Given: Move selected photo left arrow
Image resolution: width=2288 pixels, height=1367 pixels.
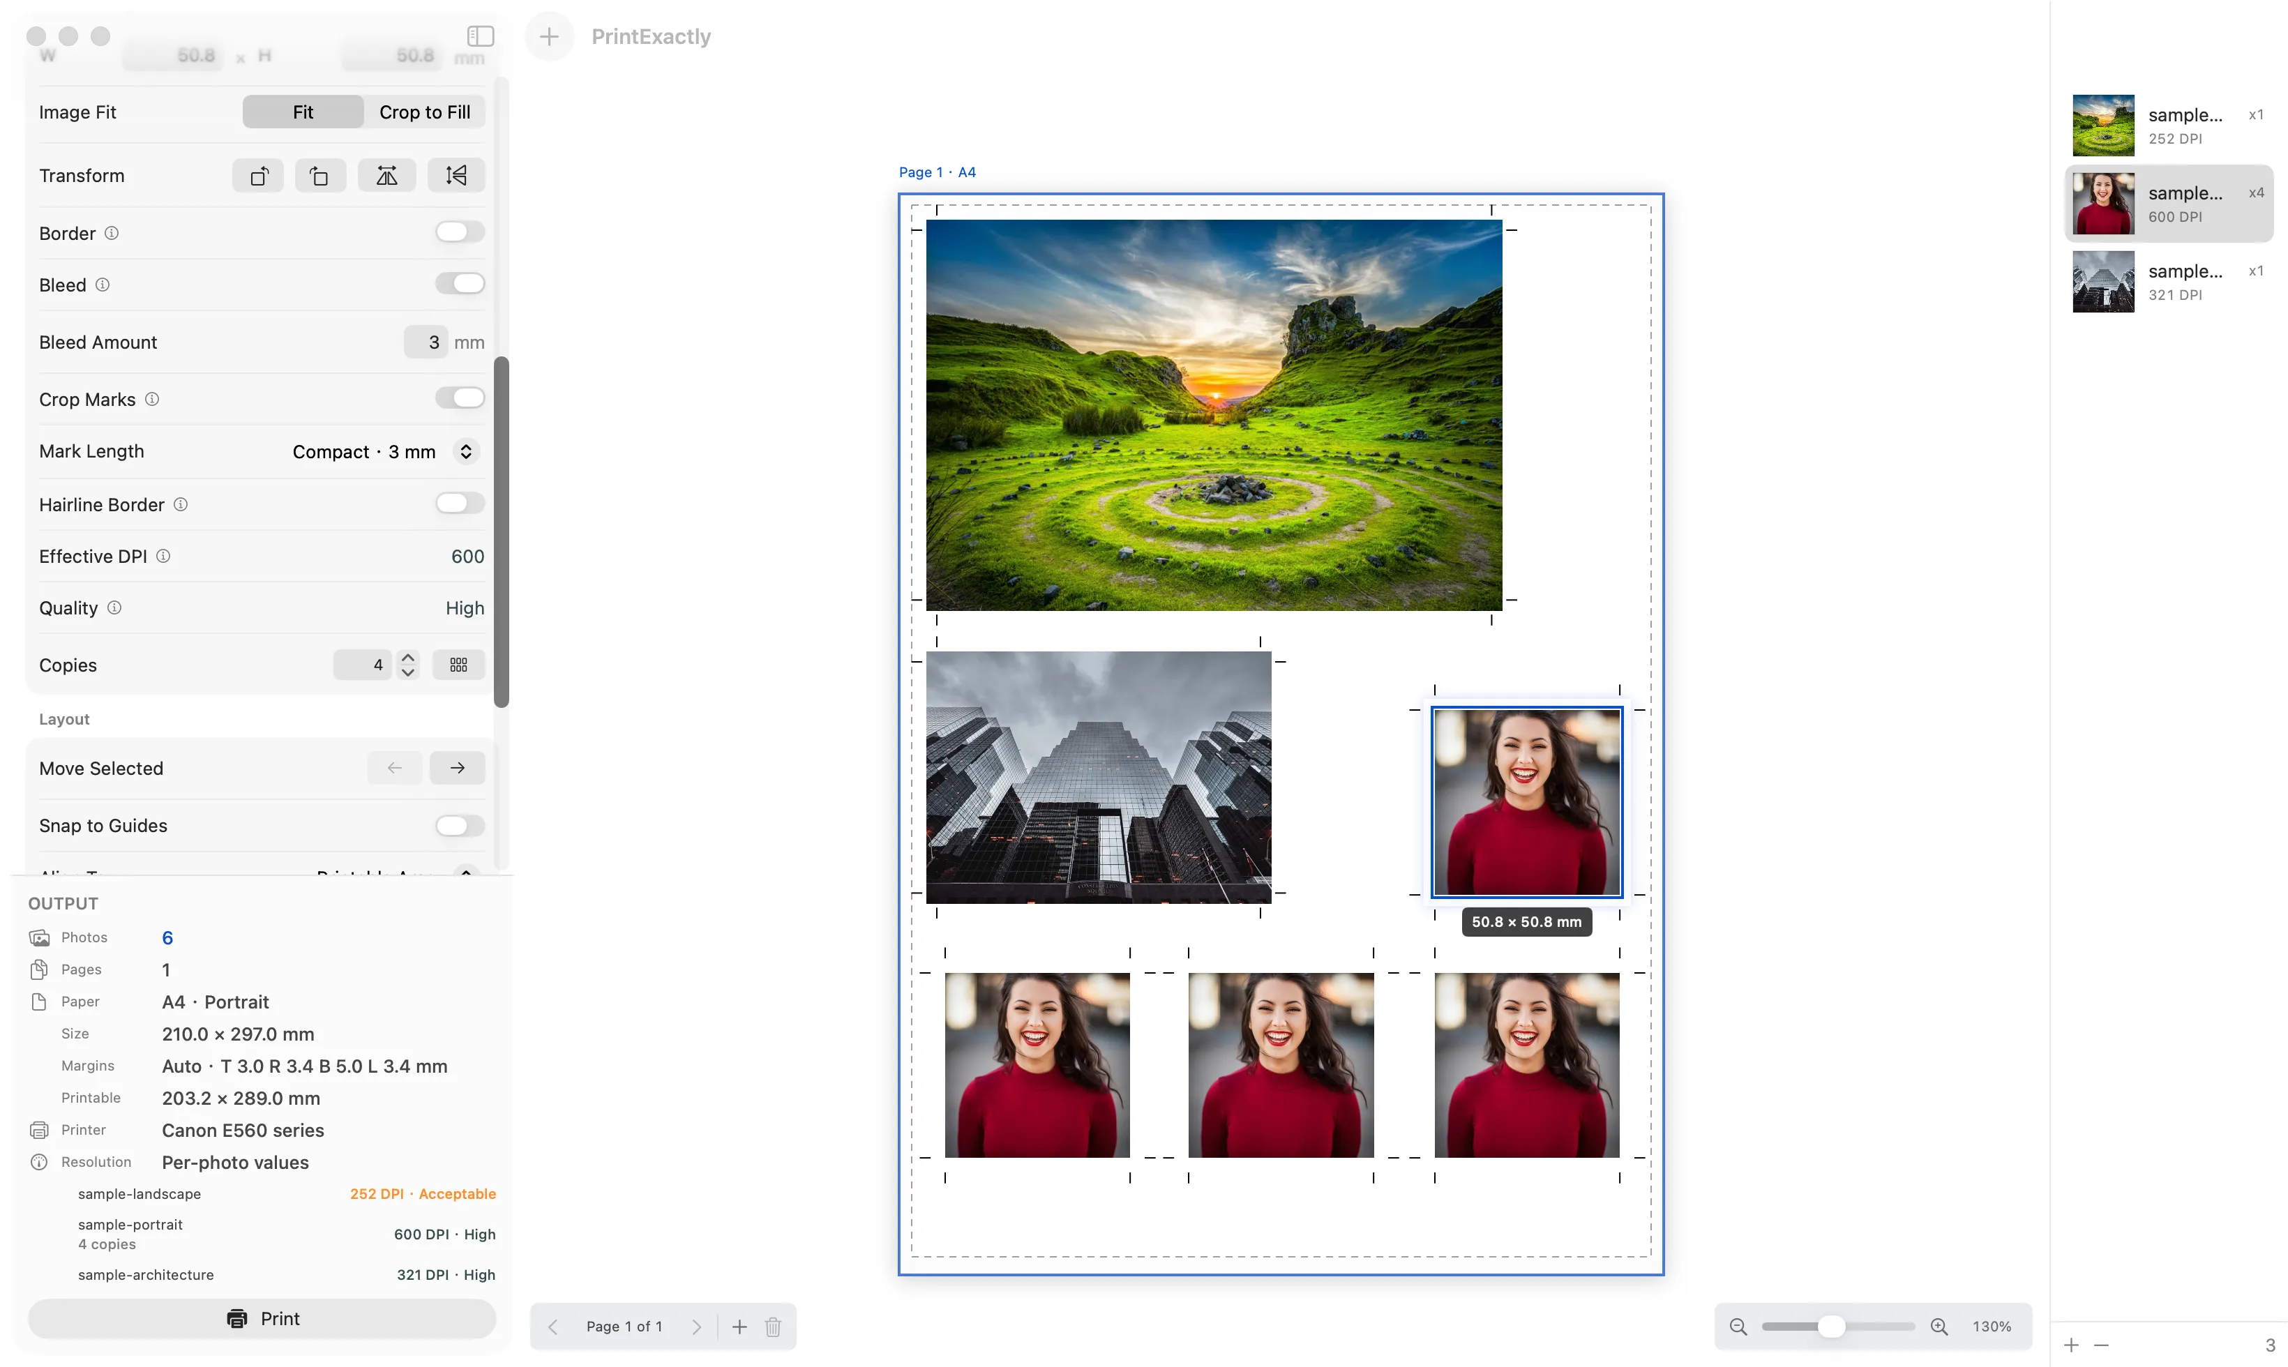Looking at the screenshot, I should 394,767.
